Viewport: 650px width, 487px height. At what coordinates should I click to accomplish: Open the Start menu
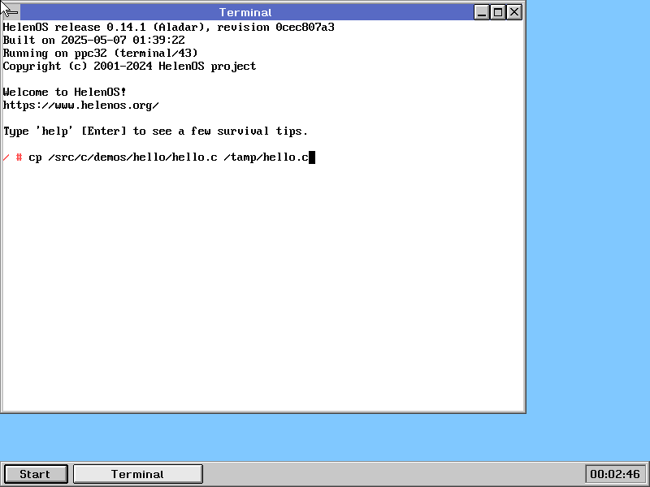click(36, 474)
